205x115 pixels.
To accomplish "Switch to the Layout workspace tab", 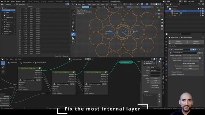I will coord(30,2).
